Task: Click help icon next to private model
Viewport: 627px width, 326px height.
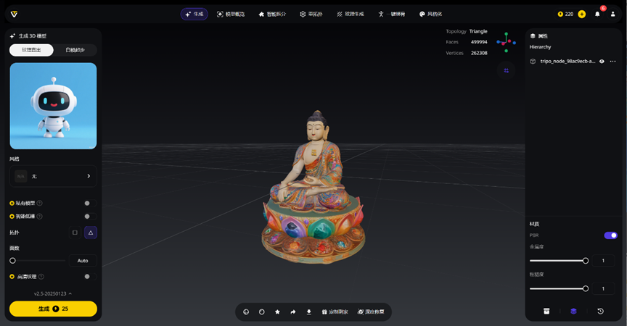Action: click(40, 203)
